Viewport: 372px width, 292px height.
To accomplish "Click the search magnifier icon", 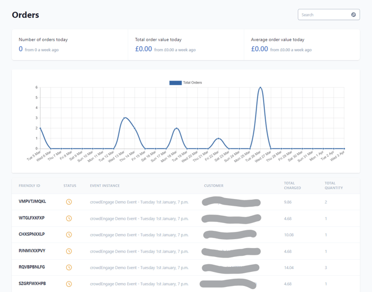I will [x=353, y=15].
